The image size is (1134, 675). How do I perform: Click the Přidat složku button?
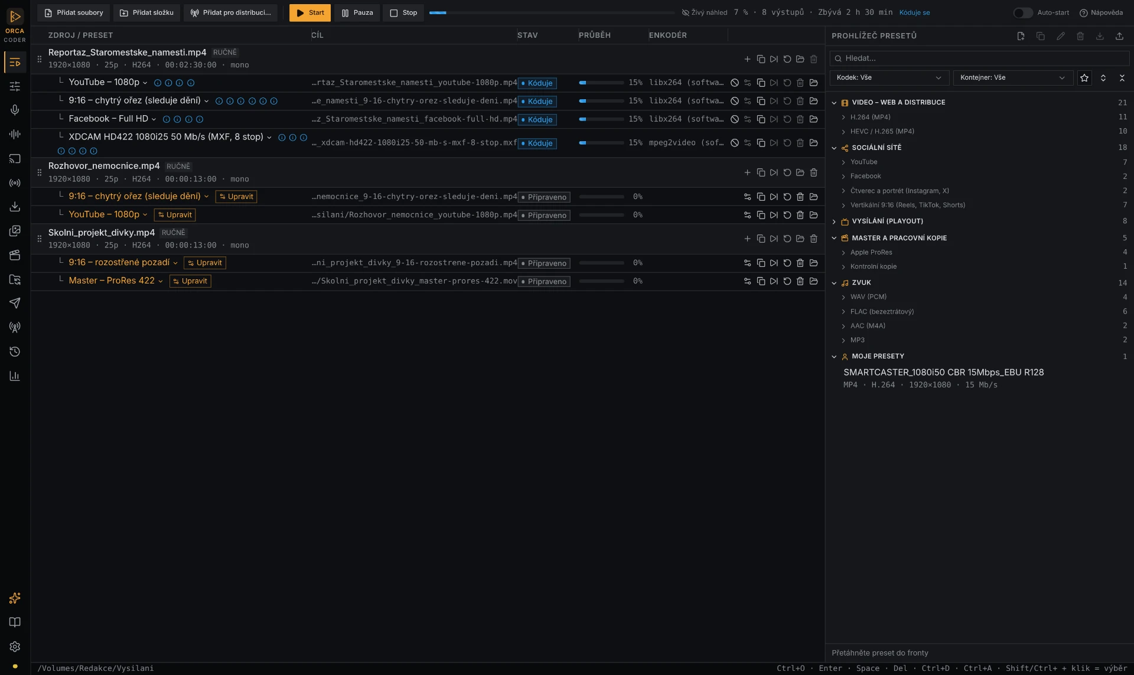[x=147, y=13]
